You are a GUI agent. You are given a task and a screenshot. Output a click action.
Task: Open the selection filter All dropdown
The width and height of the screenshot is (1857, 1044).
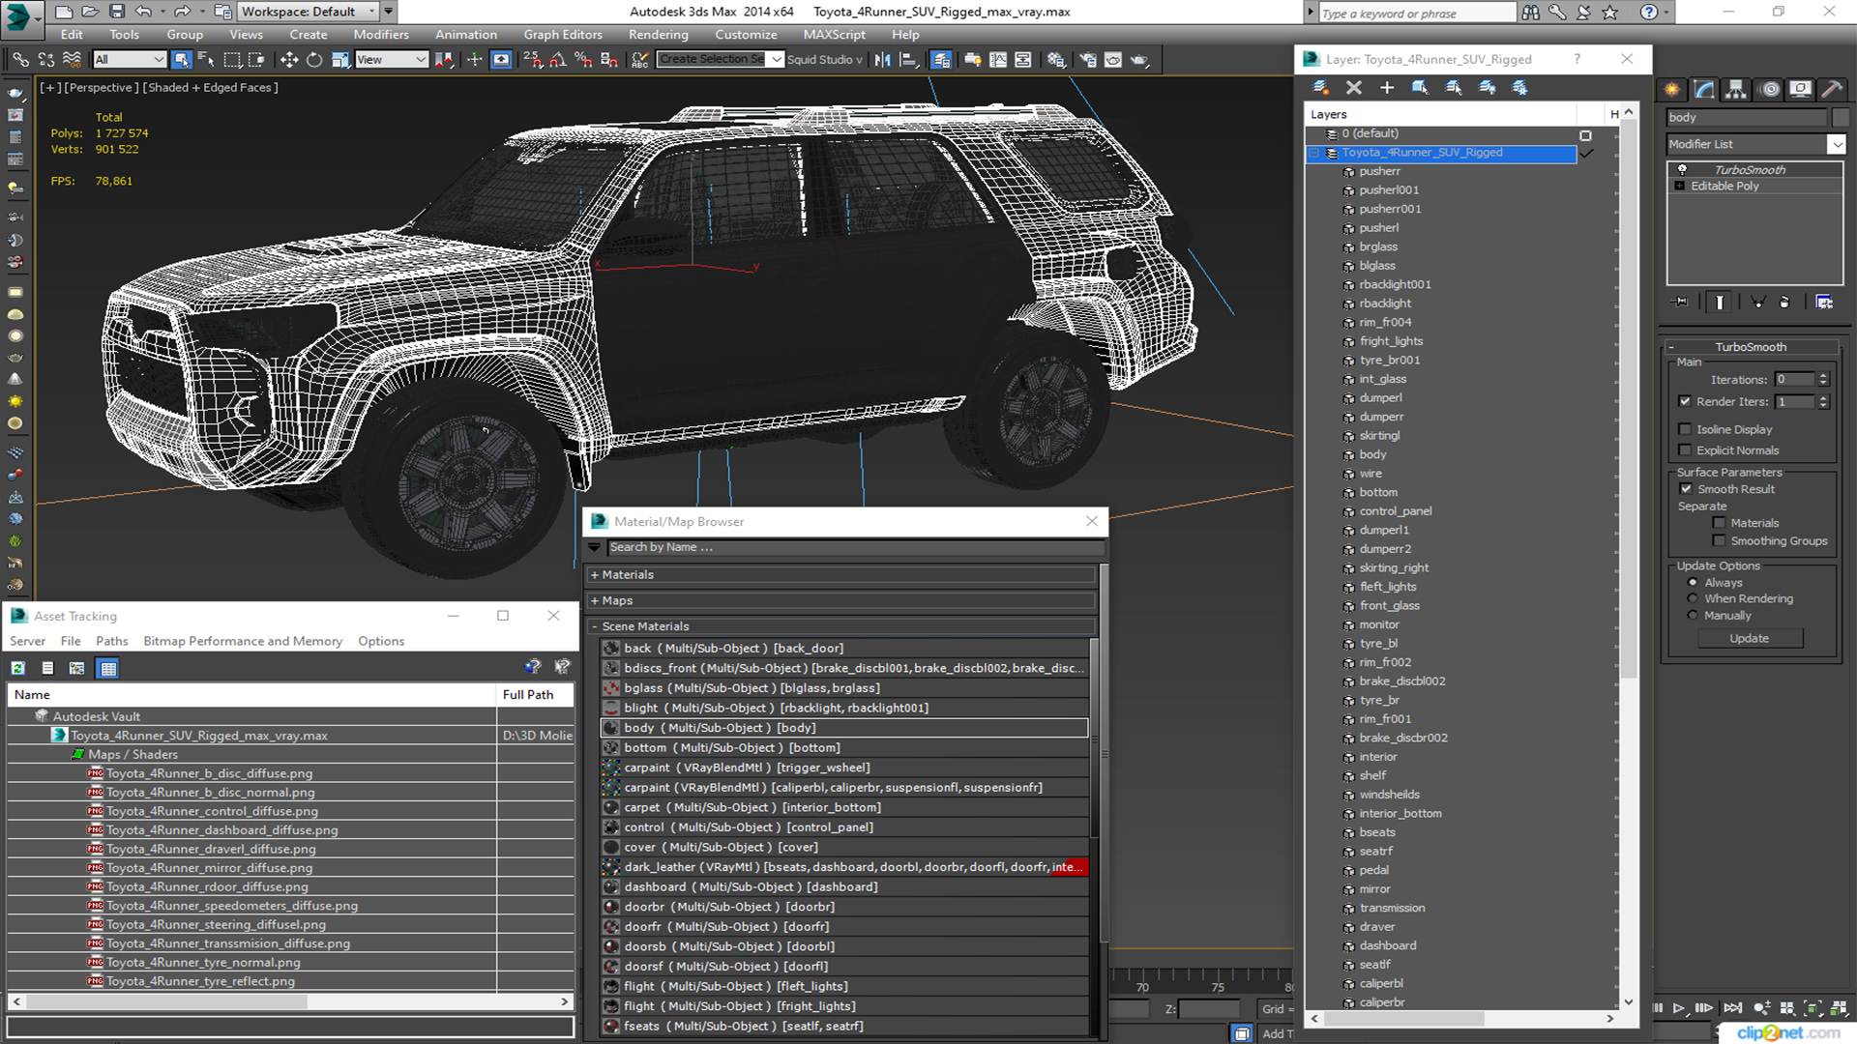click(x=130, y=60)
